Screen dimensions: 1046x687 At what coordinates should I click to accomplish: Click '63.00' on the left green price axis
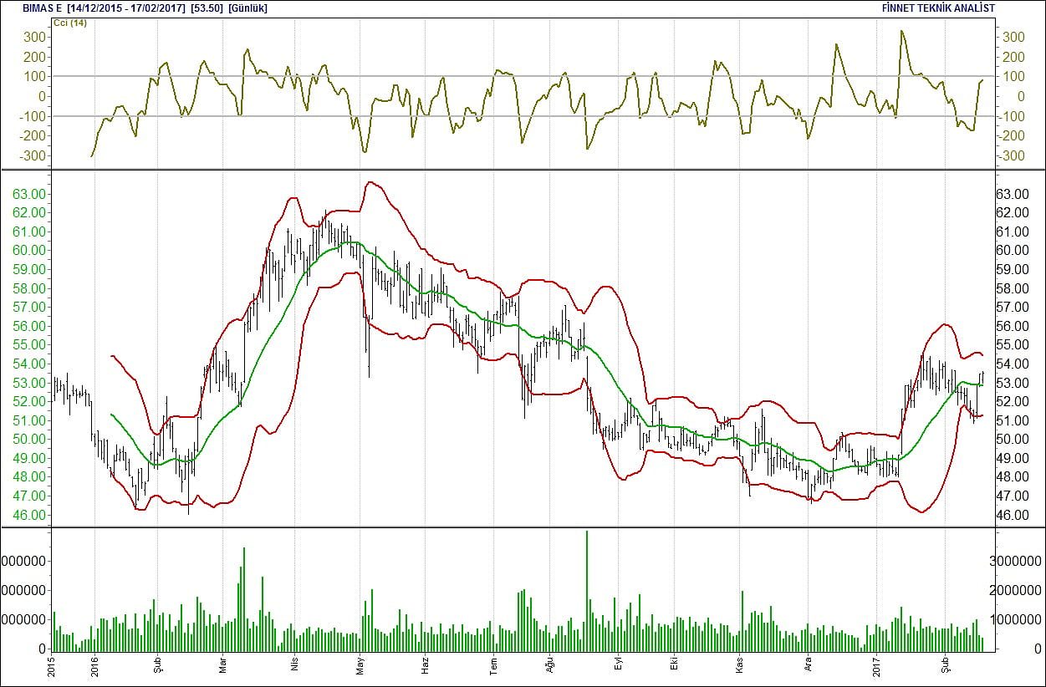click(29, 194)
